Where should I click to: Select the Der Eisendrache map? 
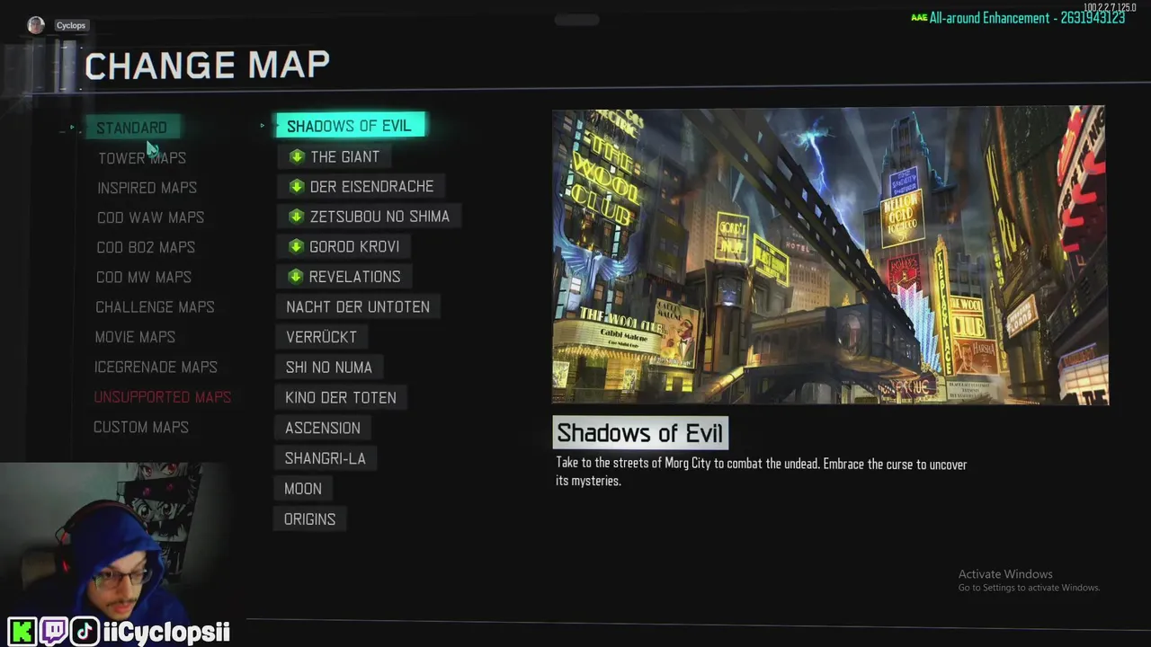360,186
